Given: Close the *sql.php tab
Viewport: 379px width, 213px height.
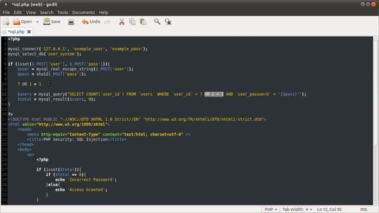Looking at the screenshot, I should click(x=29, y=31).
